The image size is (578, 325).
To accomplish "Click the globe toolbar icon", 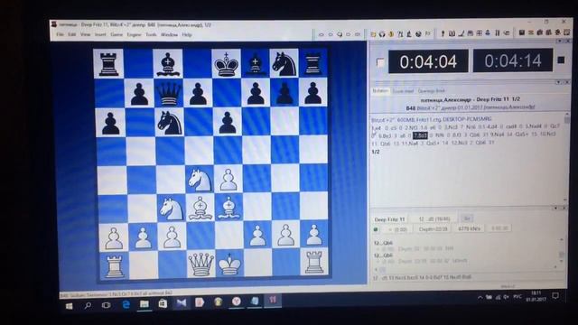I will (x=418, y=34).
